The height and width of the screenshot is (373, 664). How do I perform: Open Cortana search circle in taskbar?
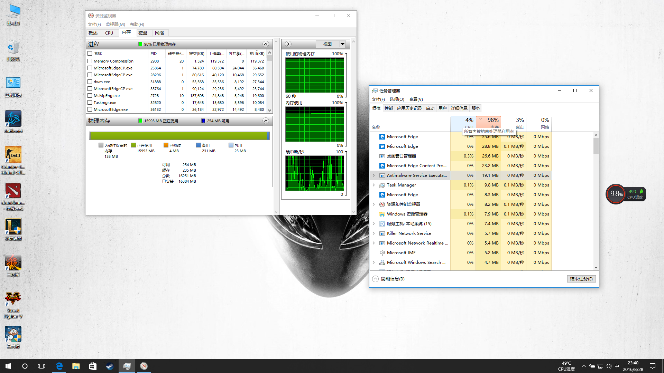25,366
